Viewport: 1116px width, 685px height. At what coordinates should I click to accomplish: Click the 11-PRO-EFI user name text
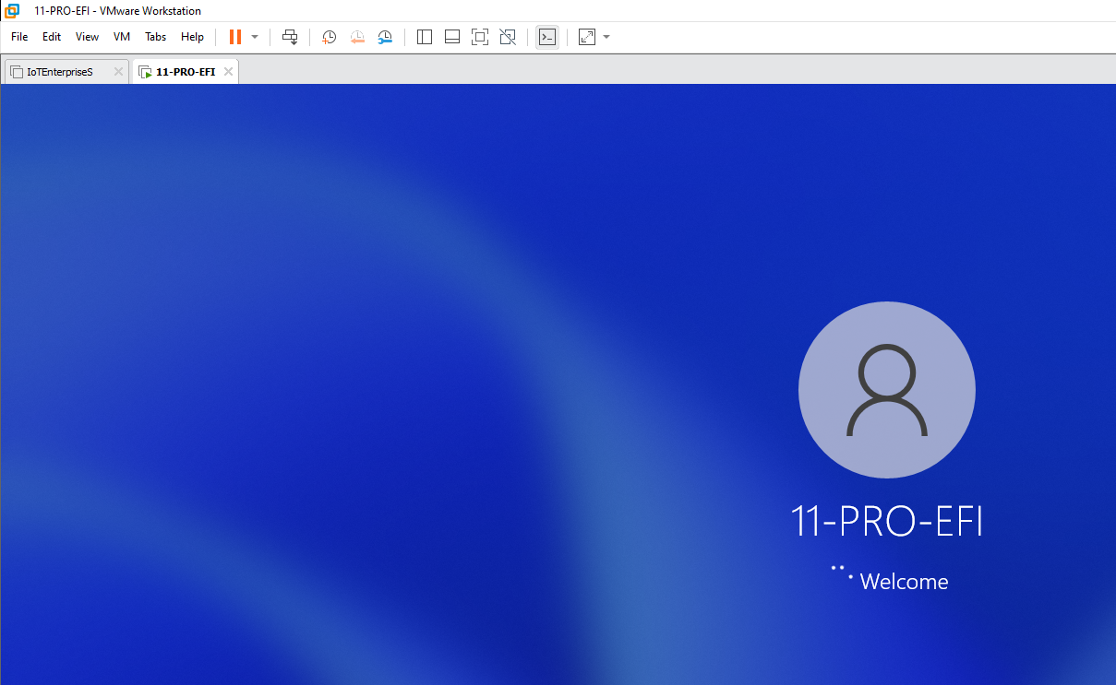887,522
